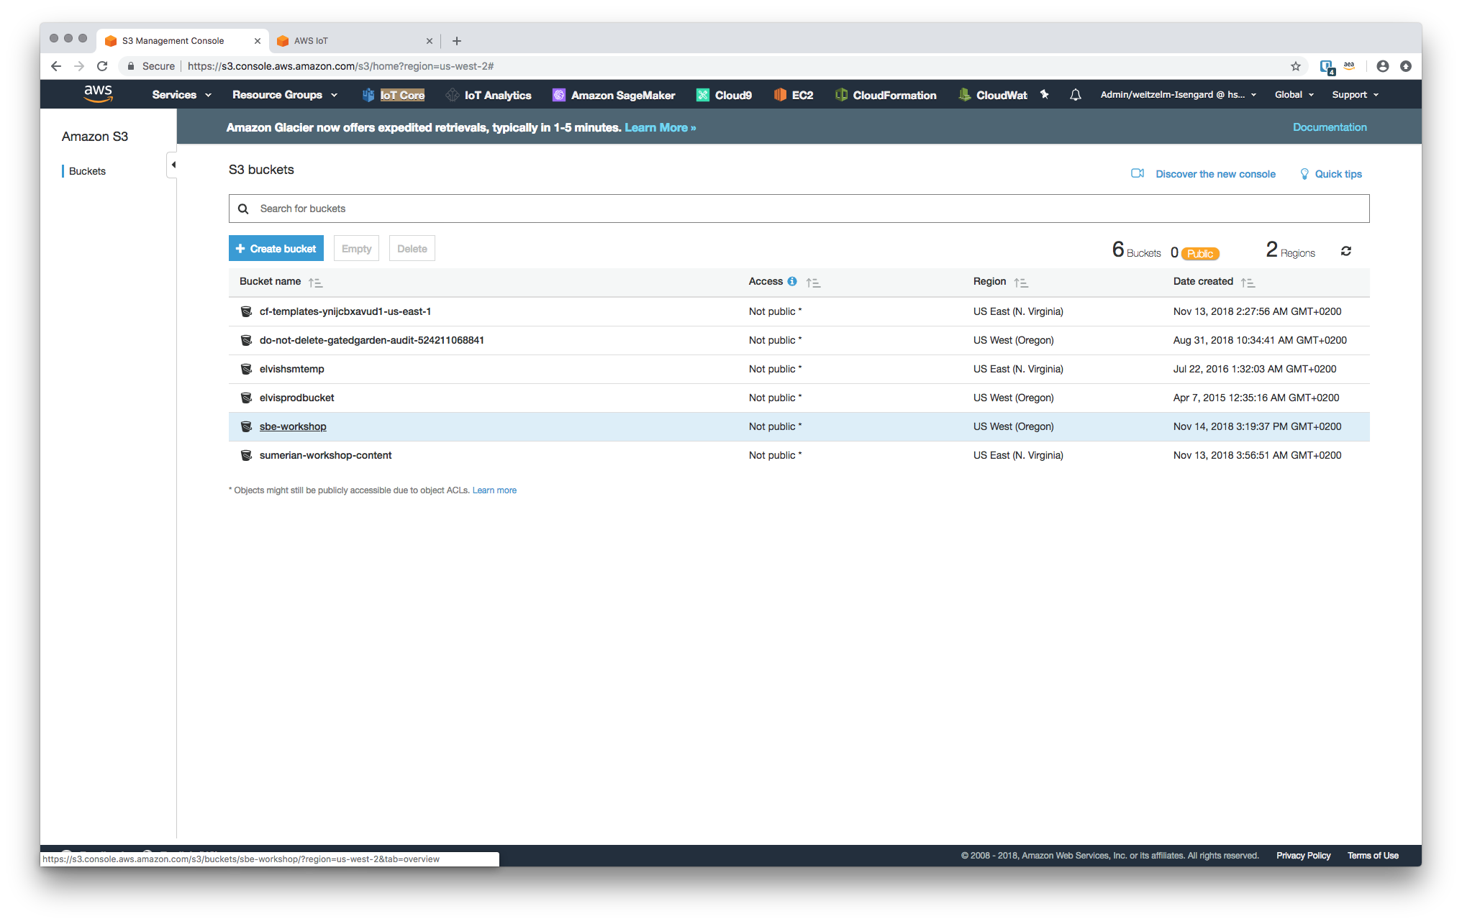Image resolution: width=1462 pixels, height=924 pixels.
Task: Close the AWS IoT tab
Action: (430, 41)
